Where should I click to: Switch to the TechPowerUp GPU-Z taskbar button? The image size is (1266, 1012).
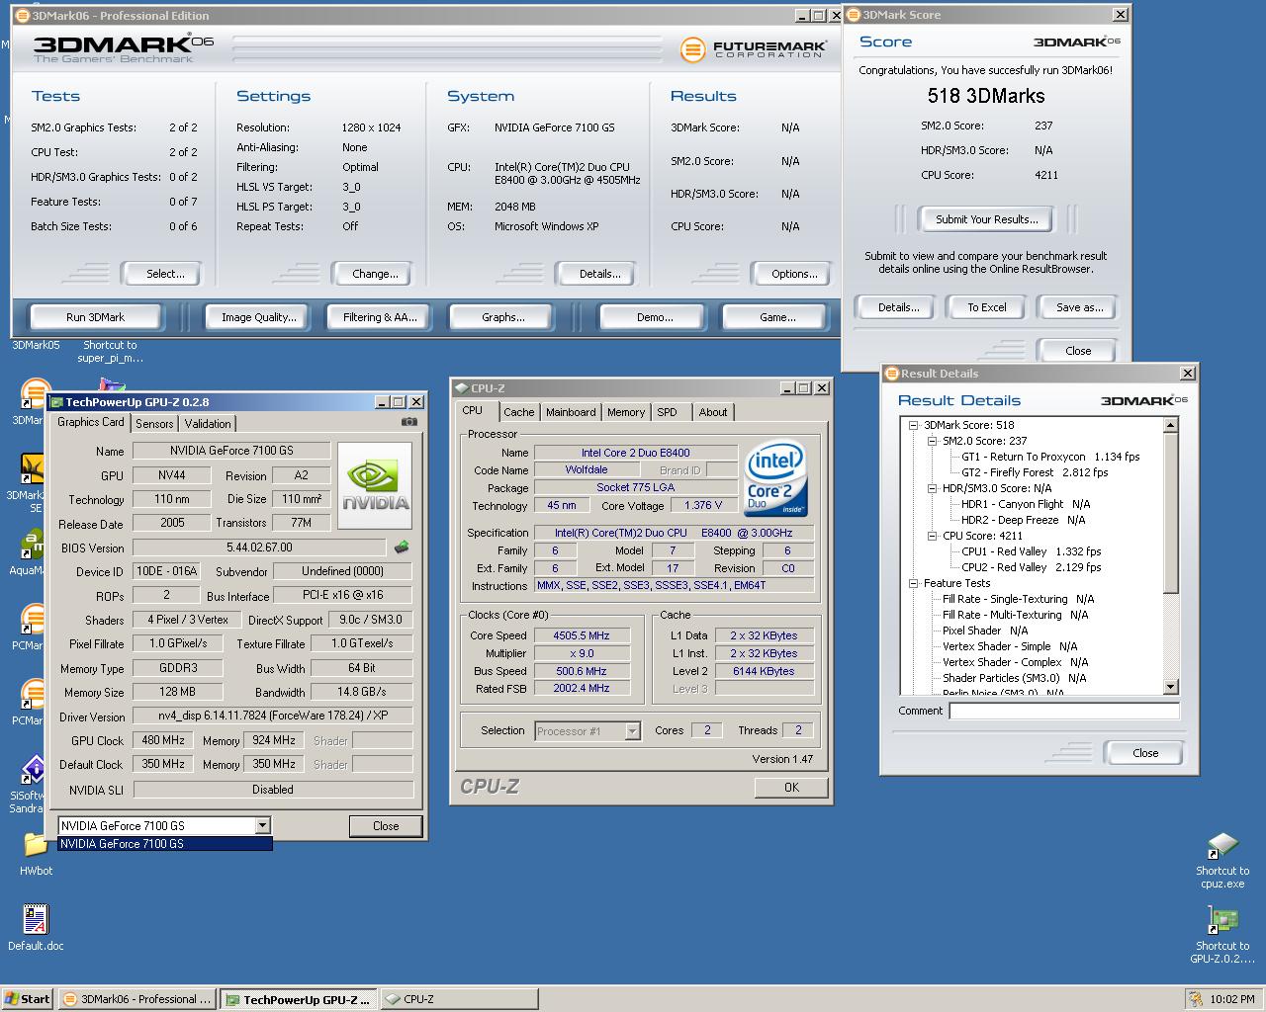pyautogui.click(x=298, y=999)
